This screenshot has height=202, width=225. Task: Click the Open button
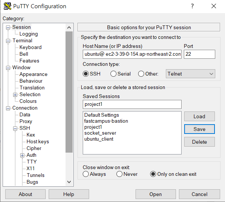pos(155,194)
